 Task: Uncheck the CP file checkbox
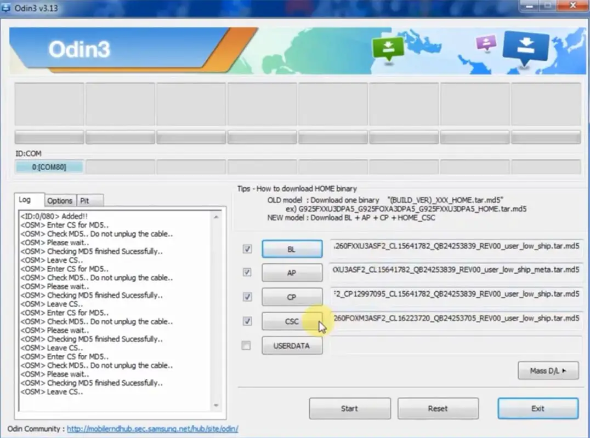tap(247, 297)
